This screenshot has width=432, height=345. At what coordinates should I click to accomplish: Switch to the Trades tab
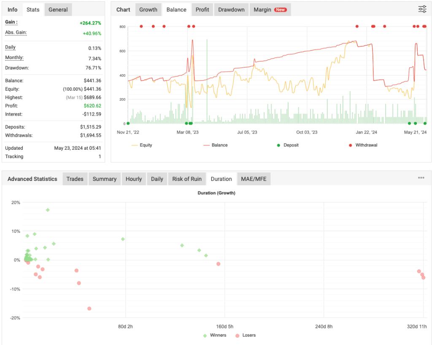pos(75,179)
